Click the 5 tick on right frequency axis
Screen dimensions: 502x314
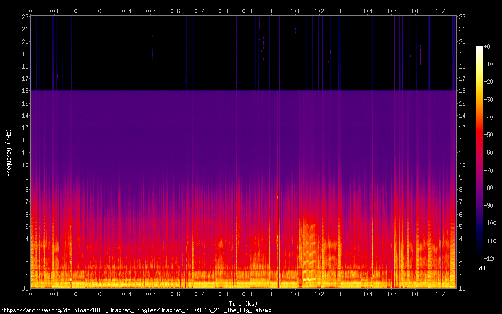[x=461, y=226]
